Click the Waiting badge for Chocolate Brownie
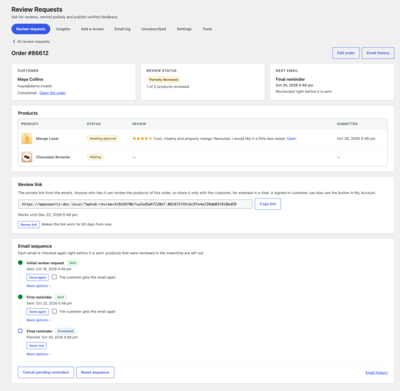 pyautogui.click(x=95, y=157)
